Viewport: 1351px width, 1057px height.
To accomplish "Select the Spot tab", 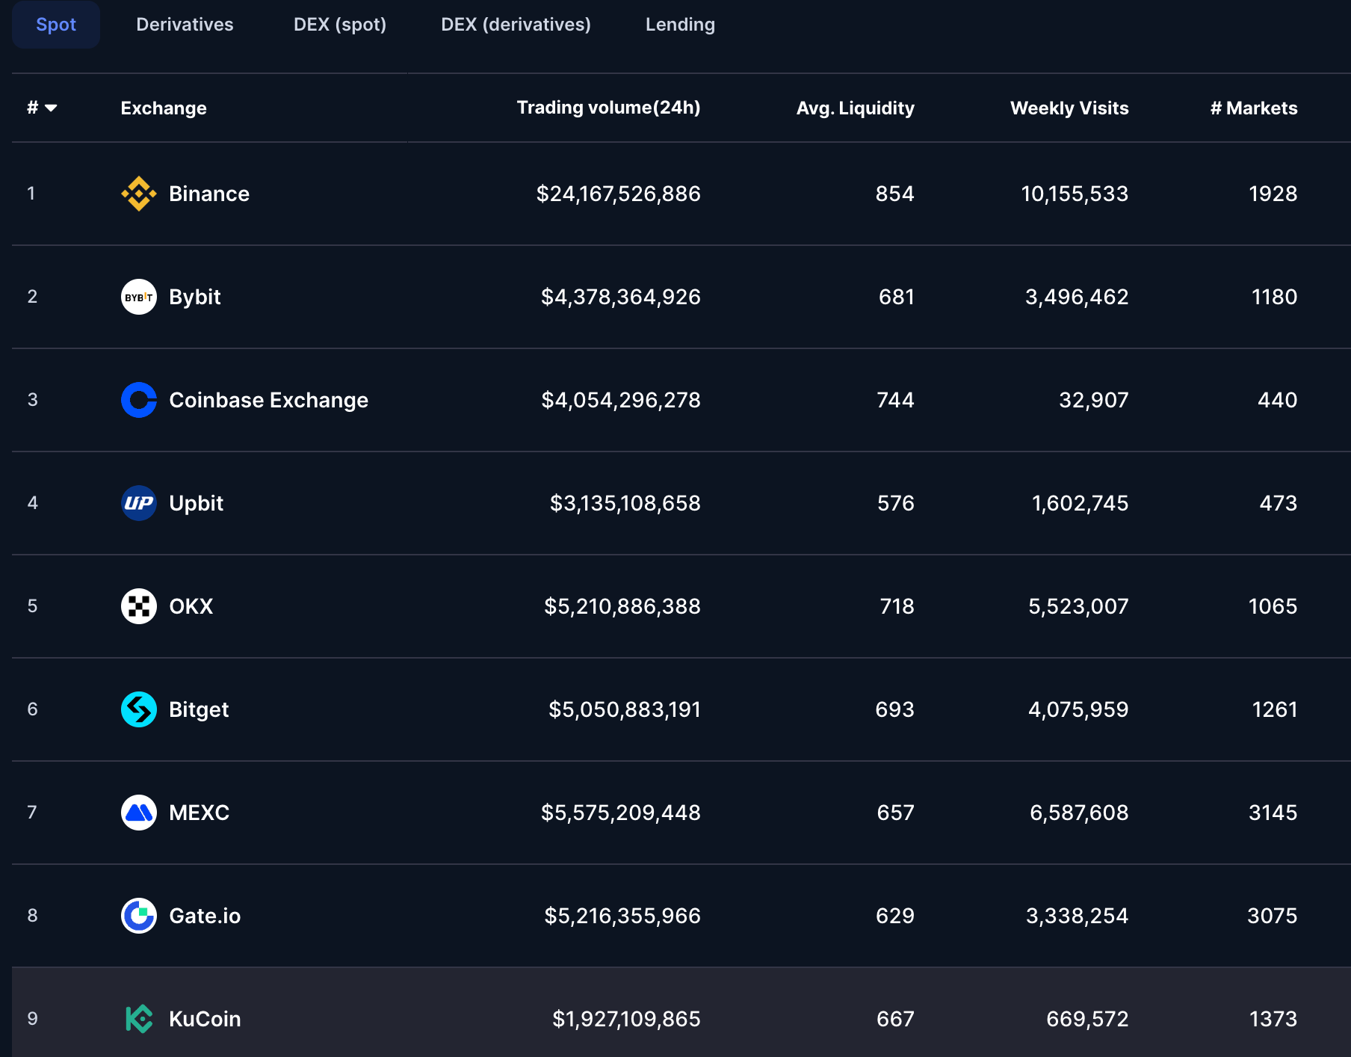I will (x=56, y=25).
